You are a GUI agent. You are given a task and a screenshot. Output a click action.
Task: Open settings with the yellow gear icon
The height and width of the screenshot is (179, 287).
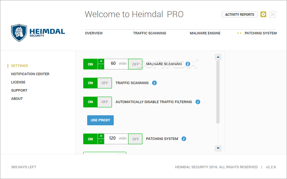pos(263,14)
